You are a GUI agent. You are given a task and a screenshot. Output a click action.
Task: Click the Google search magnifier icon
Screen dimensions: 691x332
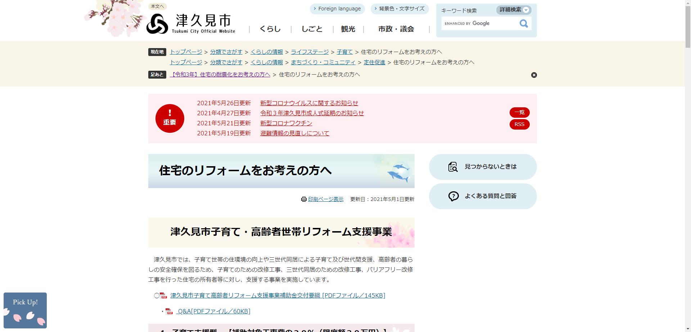[523, 23]
